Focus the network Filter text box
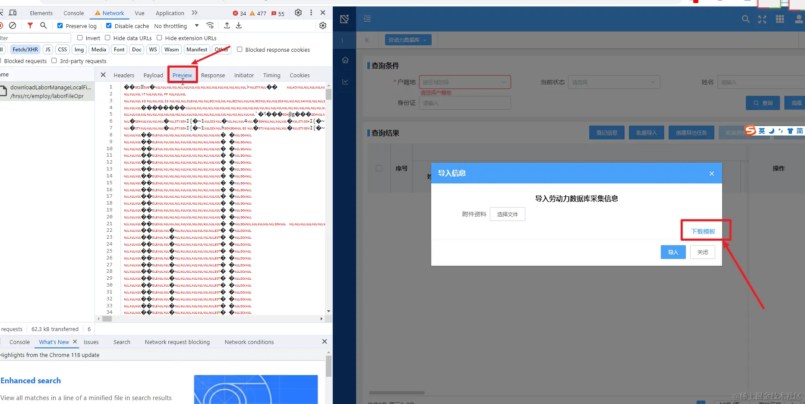805x404 pixels. pos(35,38)
